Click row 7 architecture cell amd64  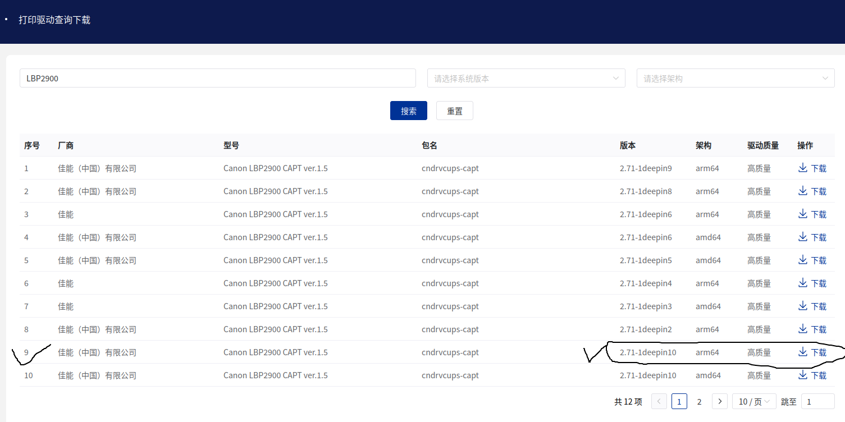point(708,306)
